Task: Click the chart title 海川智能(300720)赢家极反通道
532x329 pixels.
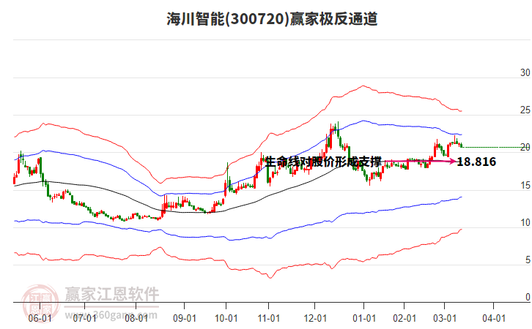Action: tap(272, 19)
